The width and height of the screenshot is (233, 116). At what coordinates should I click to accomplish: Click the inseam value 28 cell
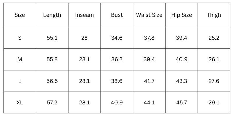[84, 38]
